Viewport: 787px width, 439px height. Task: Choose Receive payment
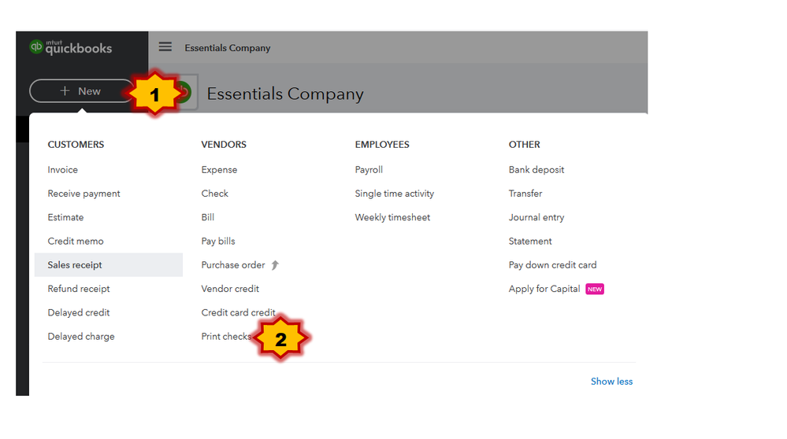84,194
